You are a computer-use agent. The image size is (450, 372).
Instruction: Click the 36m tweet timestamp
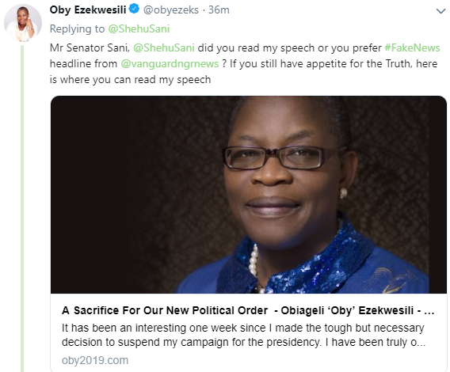[x=219, y=10]
